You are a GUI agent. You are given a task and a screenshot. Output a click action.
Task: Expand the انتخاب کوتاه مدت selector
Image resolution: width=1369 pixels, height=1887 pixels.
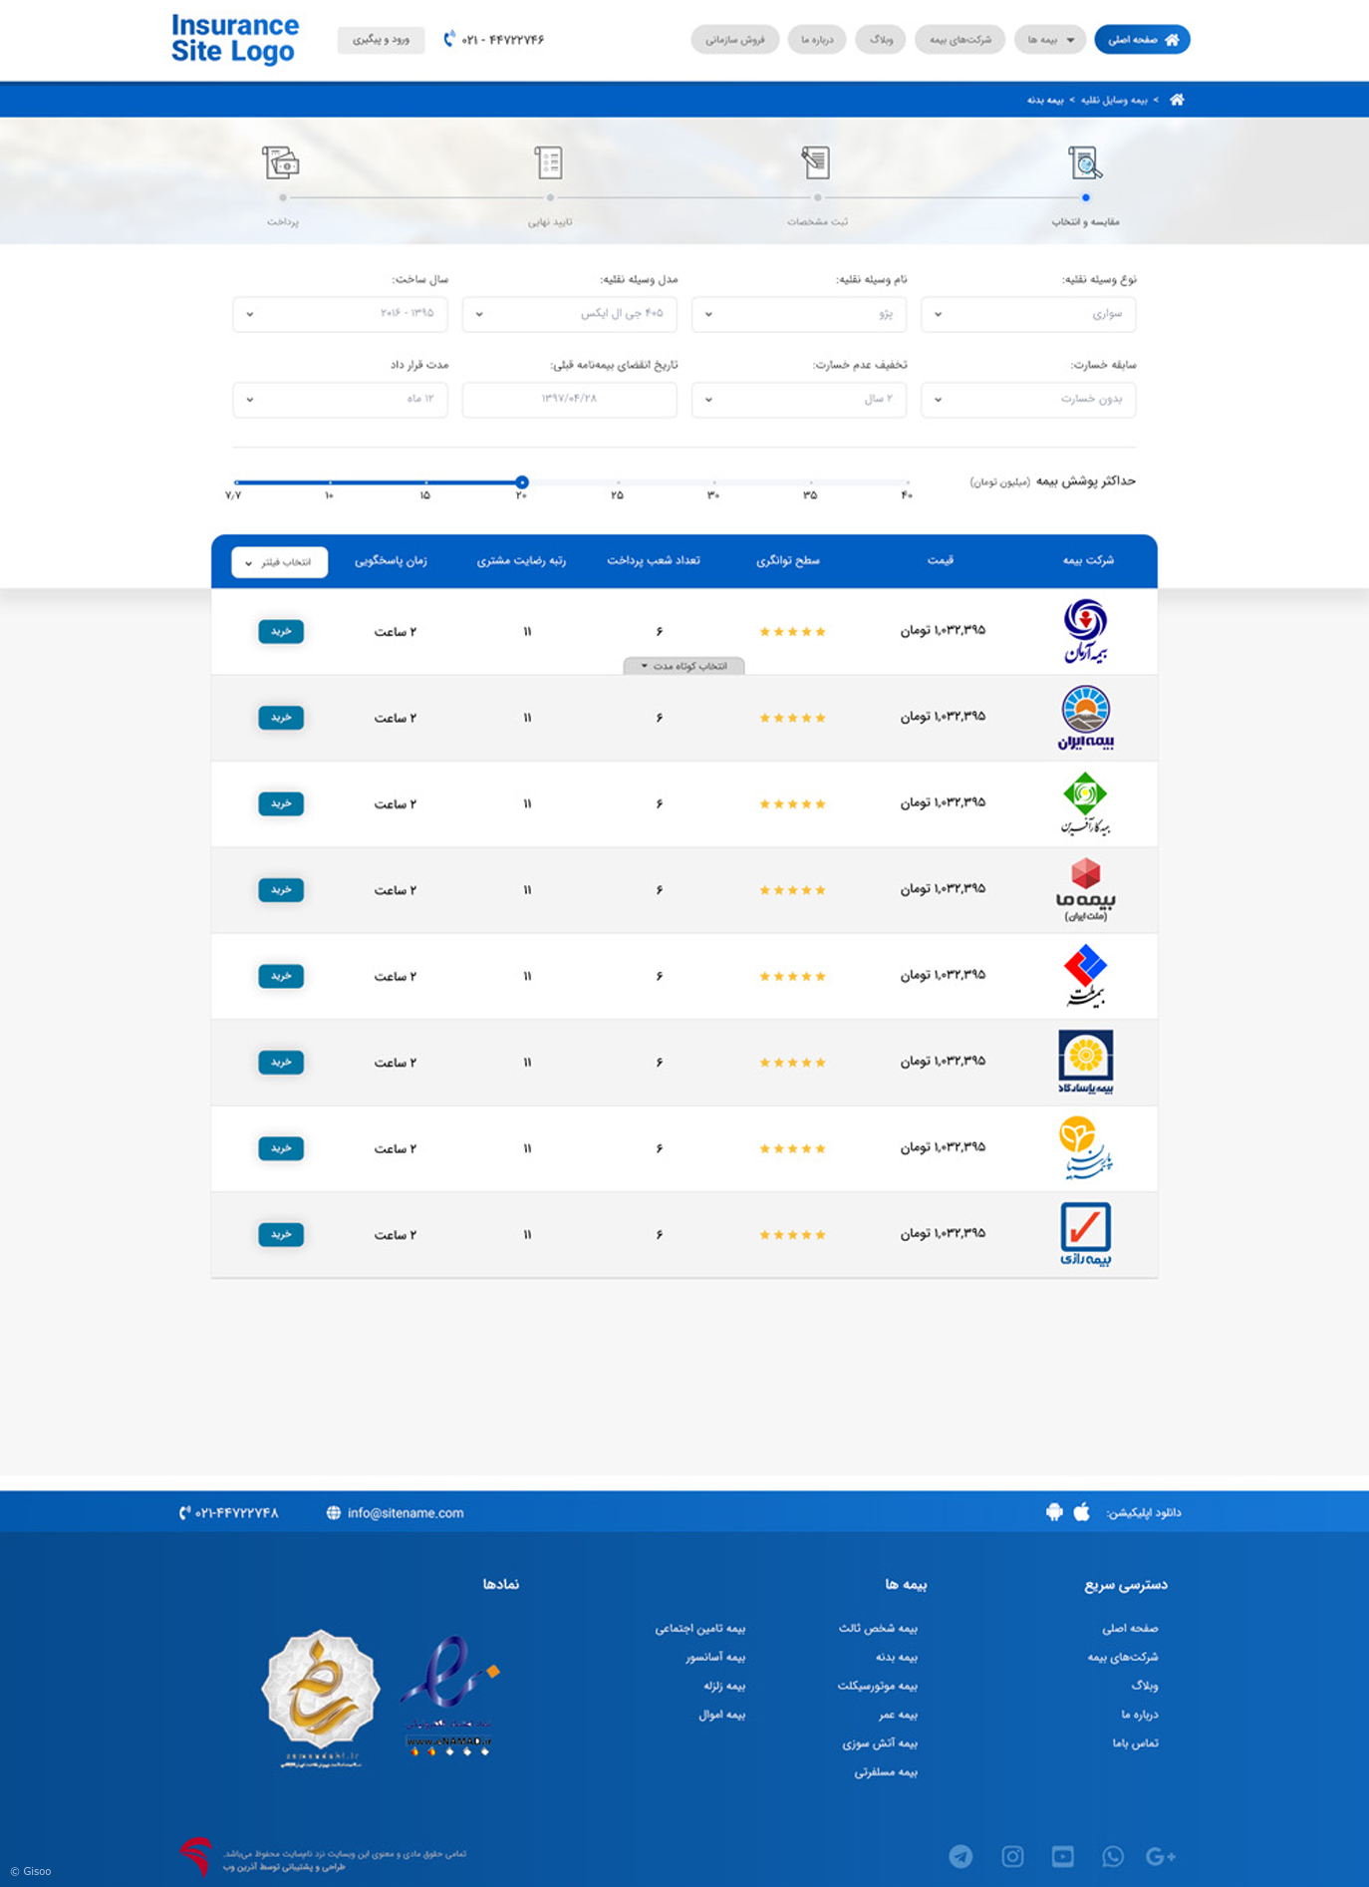click(x=684, y=666)
